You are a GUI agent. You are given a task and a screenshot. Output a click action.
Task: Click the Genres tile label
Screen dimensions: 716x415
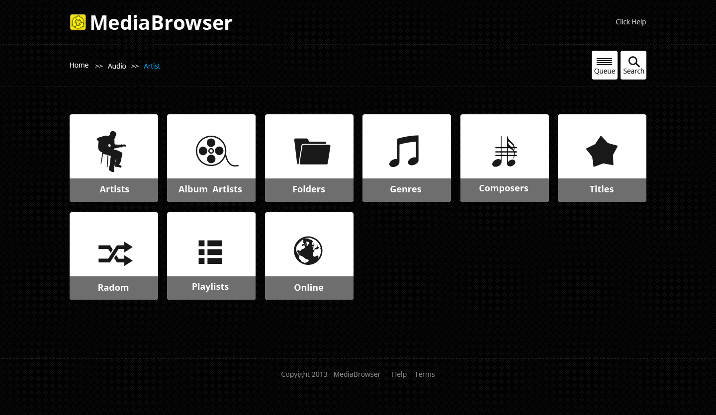click(406, 189)
